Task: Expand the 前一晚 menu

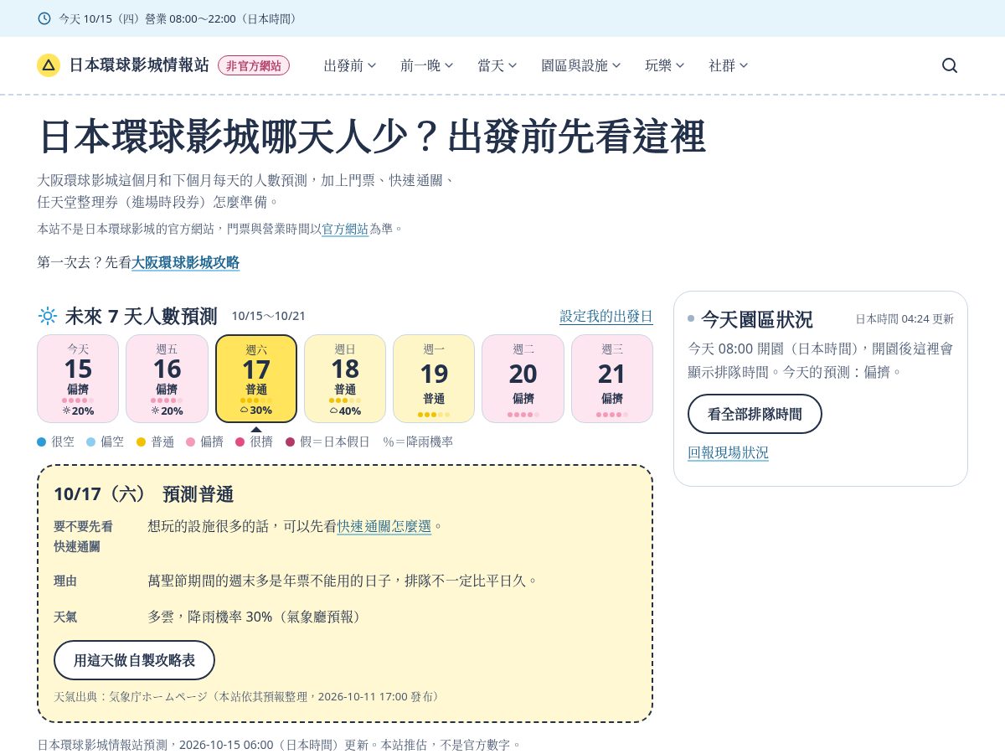Action: click(x=427, y=65)
